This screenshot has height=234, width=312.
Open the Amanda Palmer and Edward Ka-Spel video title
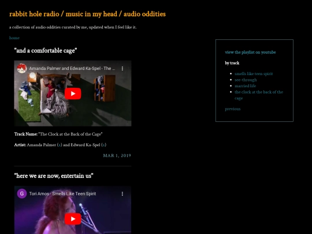(72, 68)
